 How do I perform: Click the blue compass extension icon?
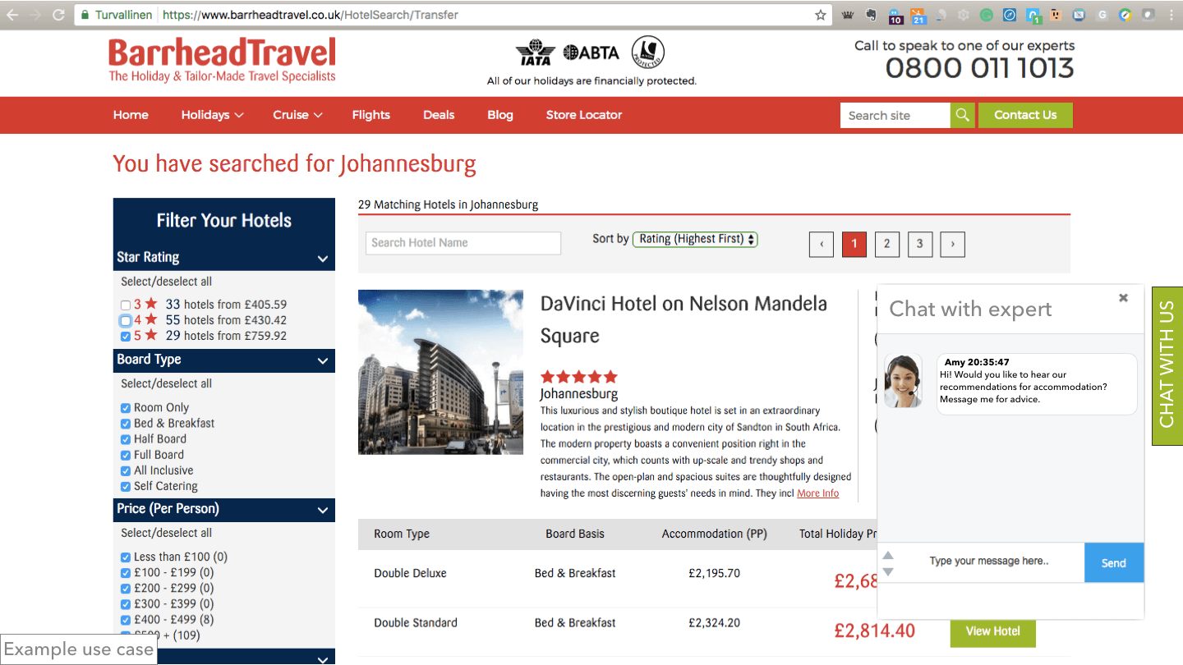pyautogui.click(x=1010, y=15)
